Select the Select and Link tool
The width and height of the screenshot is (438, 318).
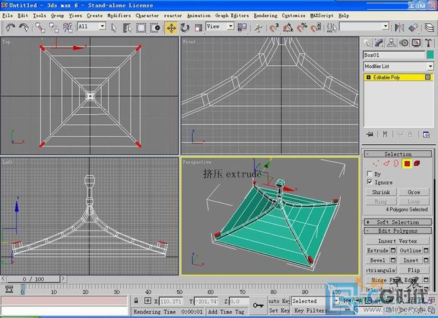pos(41,28)
